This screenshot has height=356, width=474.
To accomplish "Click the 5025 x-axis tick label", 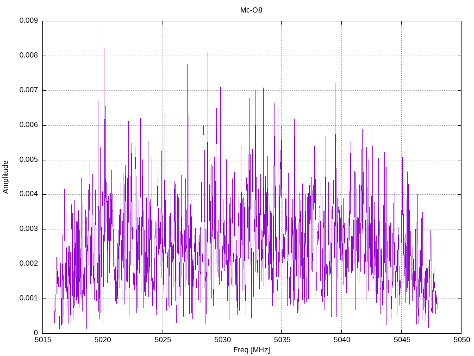I will point(162,340).
